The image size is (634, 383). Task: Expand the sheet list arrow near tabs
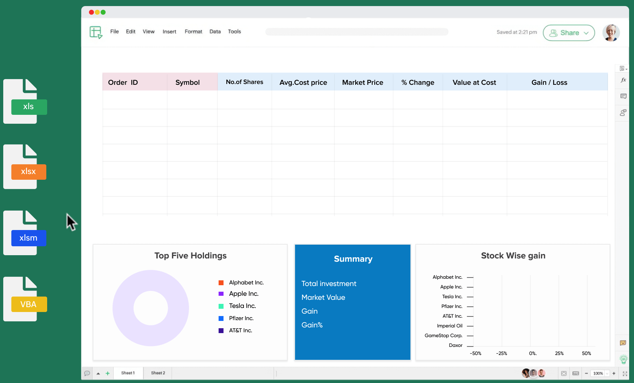98,373
